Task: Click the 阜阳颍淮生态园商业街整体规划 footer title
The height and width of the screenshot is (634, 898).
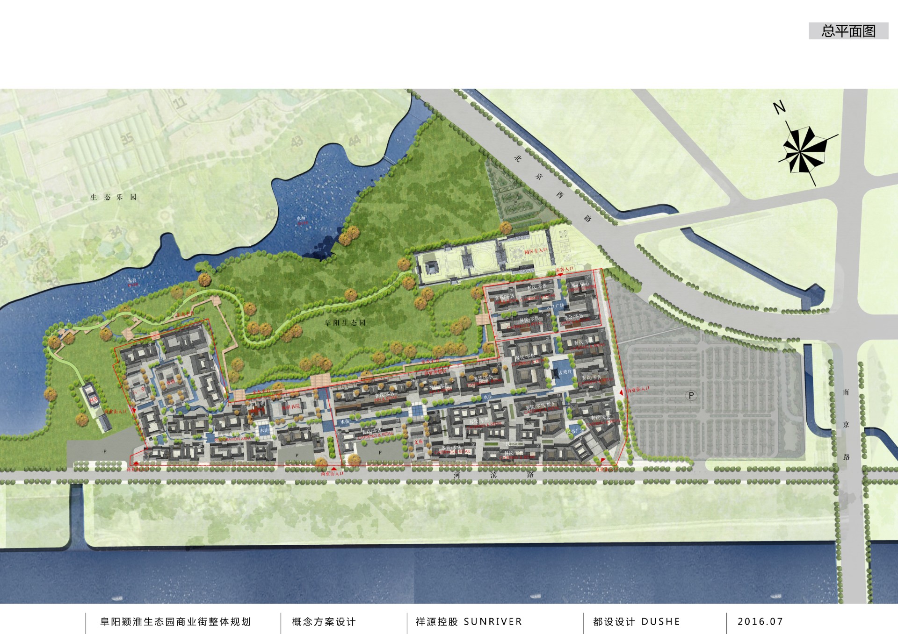Action: 175,622
